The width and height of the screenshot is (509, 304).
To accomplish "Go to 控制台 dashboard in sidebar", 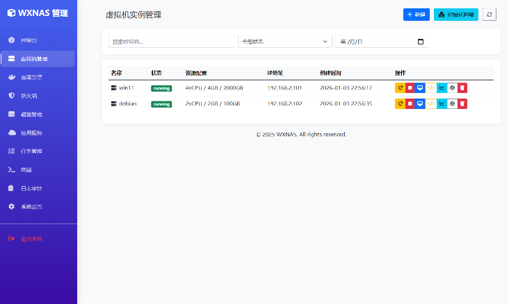I will point(38,40).
